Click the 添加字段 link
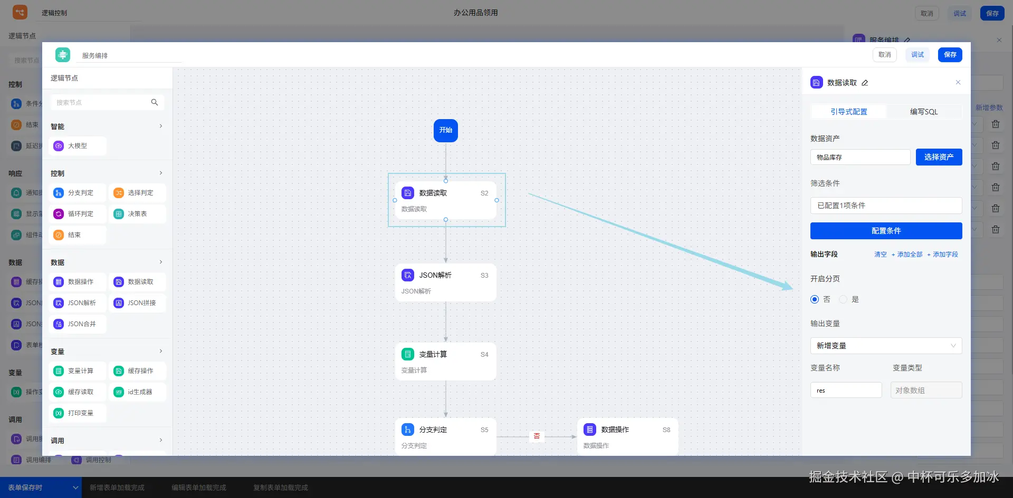This screenshot has width=1013, height=498. pos(942,255)
